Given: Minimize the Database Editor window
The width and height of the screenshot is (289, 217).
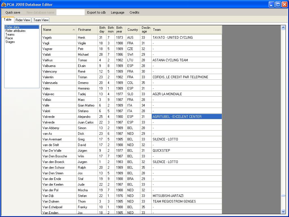Looking at the screenshot, I should tap(271, 4).
